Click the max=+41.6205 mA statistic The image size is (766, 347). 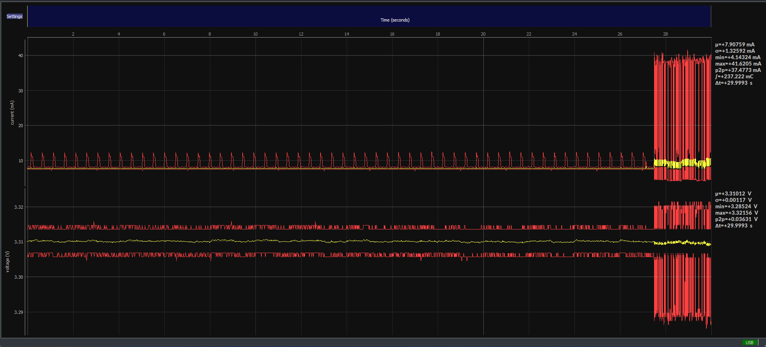pyautogui.click(x=738, y=64)
